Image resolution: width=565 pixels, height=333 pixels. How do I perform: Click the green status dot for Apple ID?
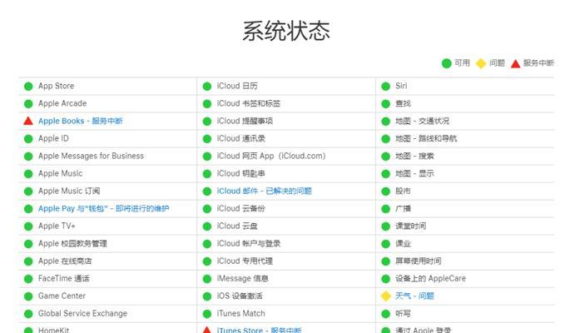(x=28, y=139)
